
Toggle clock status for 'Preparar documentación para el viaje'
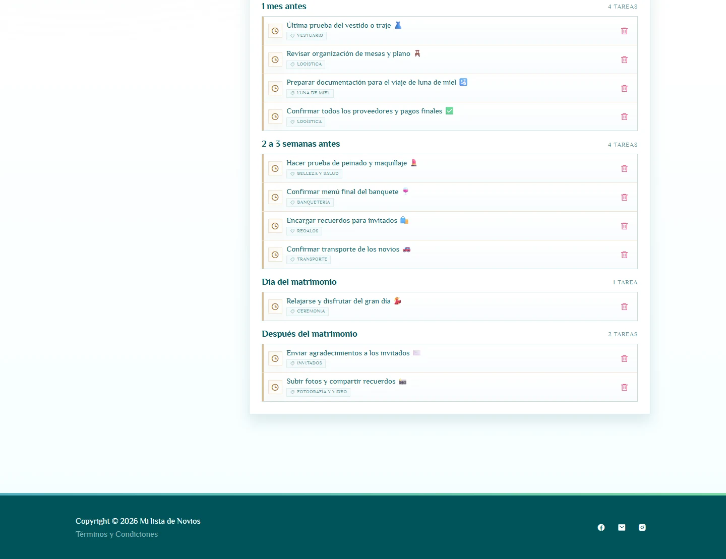[x=275, y=89]
